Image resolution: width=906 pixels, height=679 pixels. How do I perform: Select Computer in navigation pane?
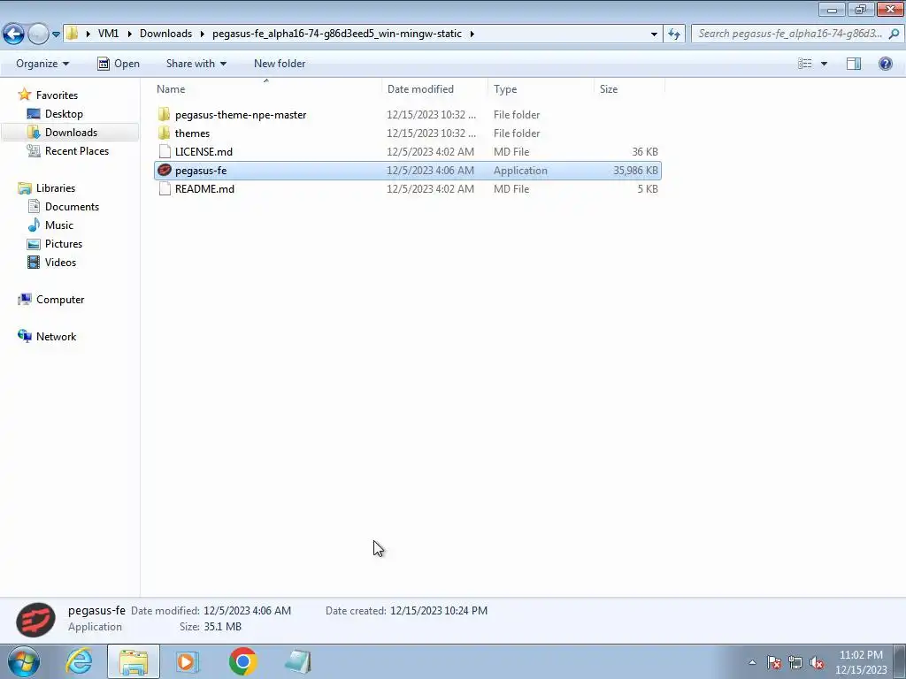pyautogui.click(x=60, y=299)
